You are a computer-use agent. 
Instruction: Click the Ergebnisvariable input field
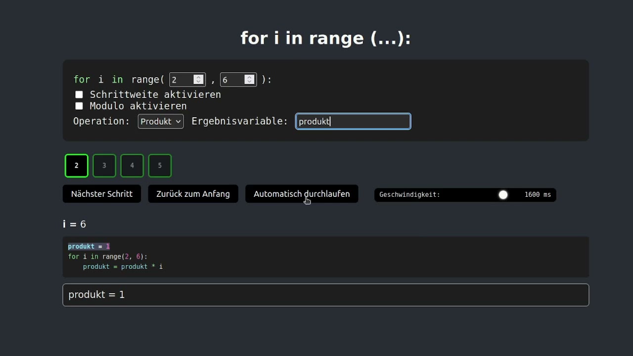353,121
